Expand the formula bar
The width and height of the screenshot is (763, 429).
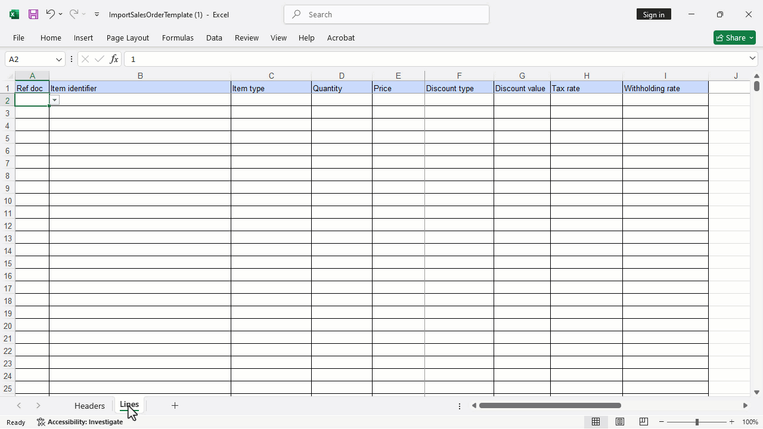pyautogui.click(x=752, y=58)
